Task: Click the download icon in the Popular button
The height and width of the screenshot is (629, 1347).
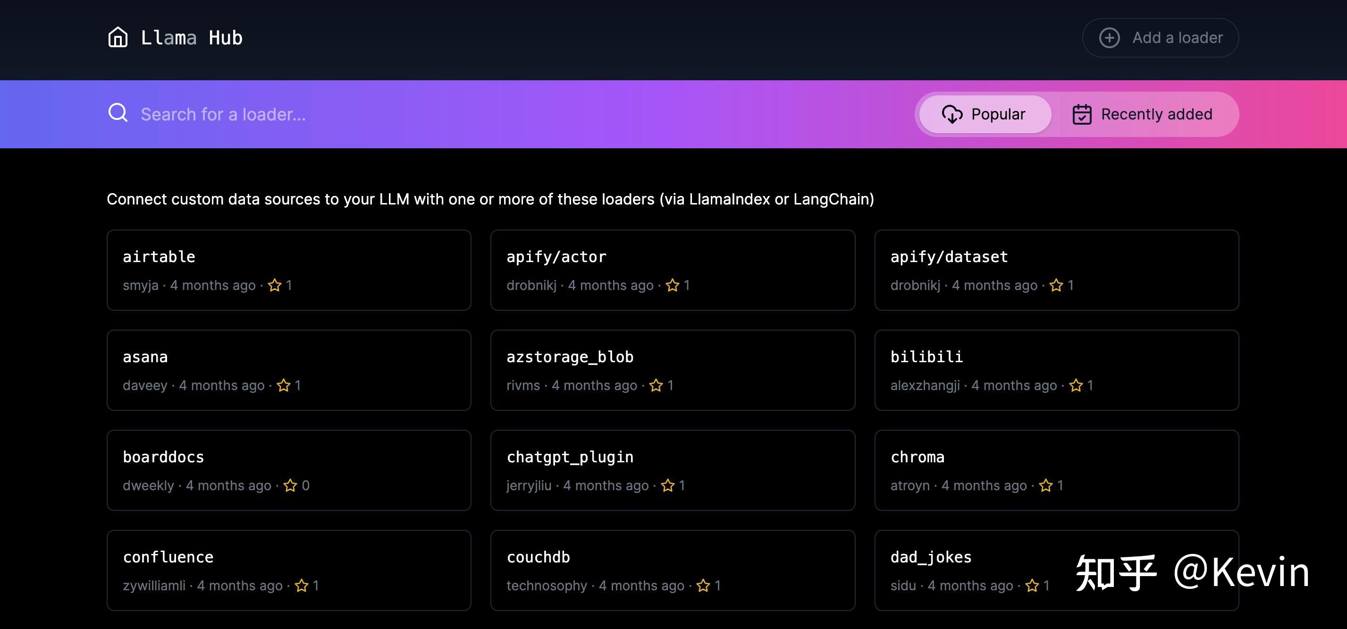Action: tap(953, 114)
